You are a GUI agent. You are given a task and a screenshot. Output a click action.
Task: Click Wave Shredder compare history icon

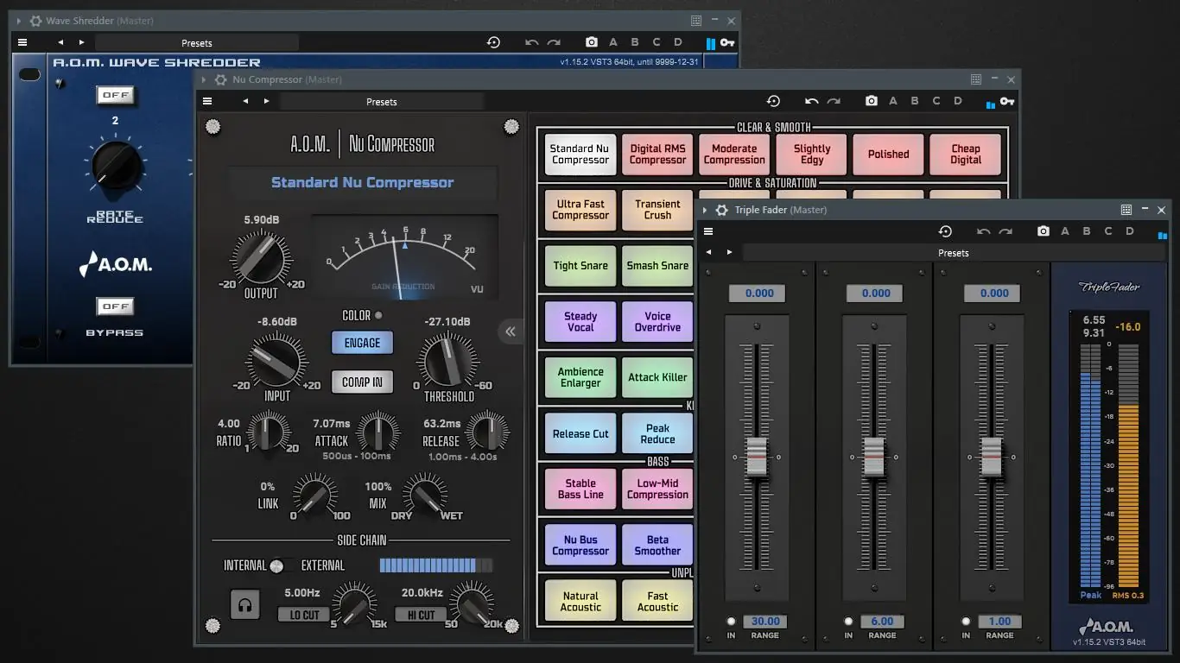tap(493, 42)
